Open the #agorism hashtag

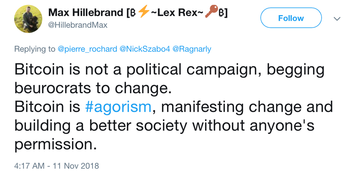(x=118, y=107)
